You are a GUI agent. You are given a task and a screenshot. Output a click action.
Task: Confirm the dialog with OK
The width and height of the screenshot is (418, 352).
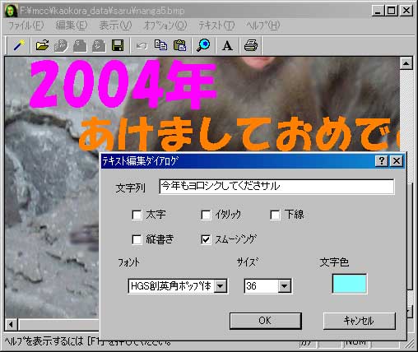tap(266, 321)
